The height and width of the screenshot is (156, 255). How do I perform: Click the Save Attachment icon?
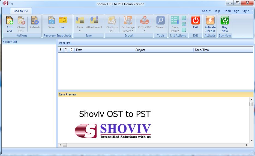(x=94, y=20)
